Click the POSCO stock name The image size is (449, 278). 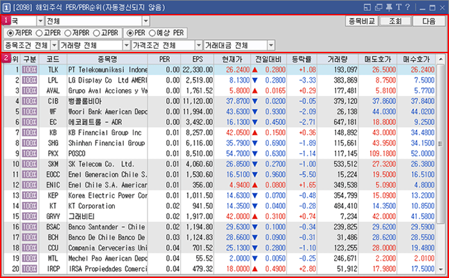77,154
